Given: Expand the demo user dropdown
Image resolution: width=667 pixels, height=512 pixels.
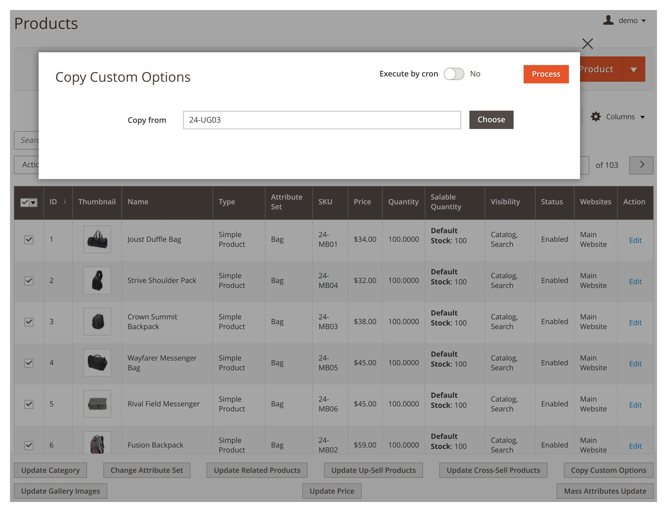Looking at the screenshot, I should (x=644, y=20).
